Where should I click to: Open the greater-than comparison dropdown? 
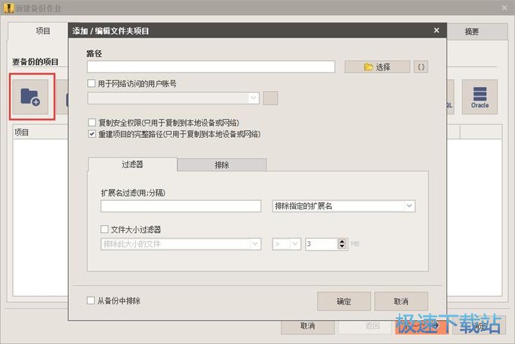tap(286, 244)
